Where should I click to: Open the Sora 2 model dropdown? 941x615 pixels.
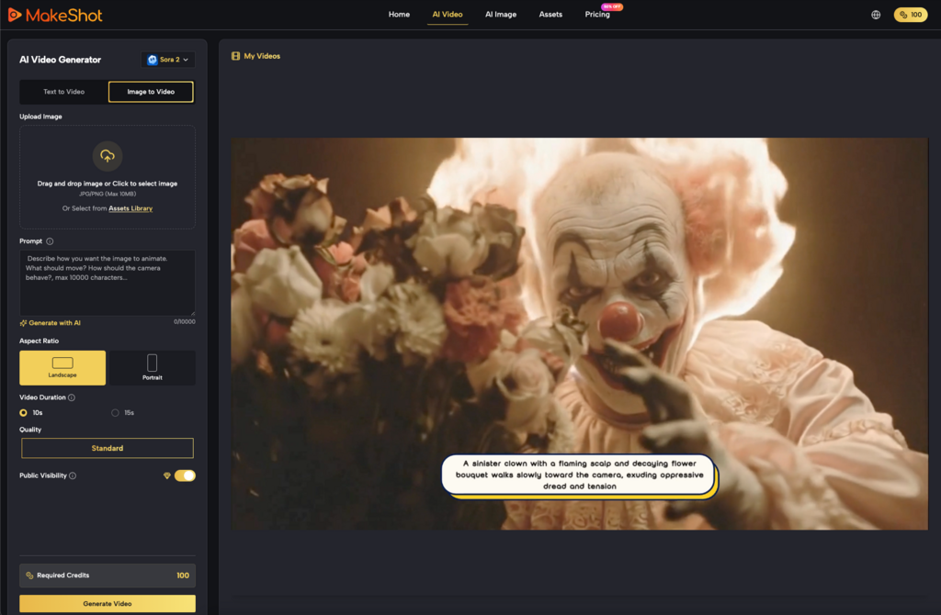pos(168,60)
